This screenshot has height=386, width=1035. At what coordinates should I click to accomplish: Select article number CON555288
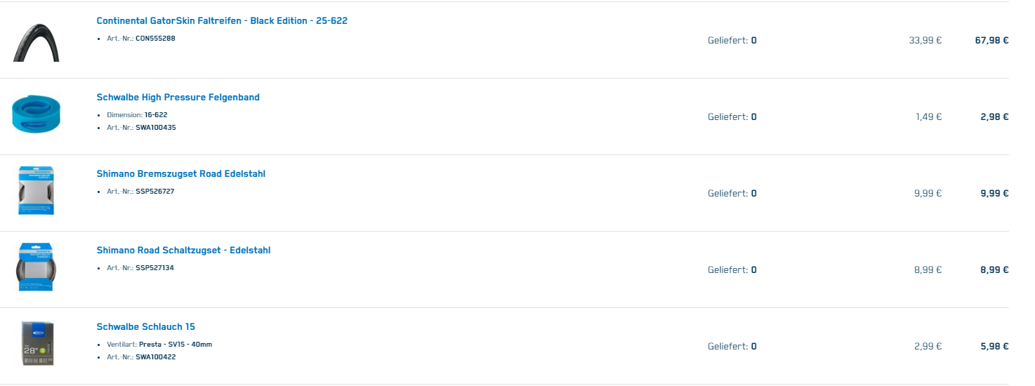click(155, 39)
